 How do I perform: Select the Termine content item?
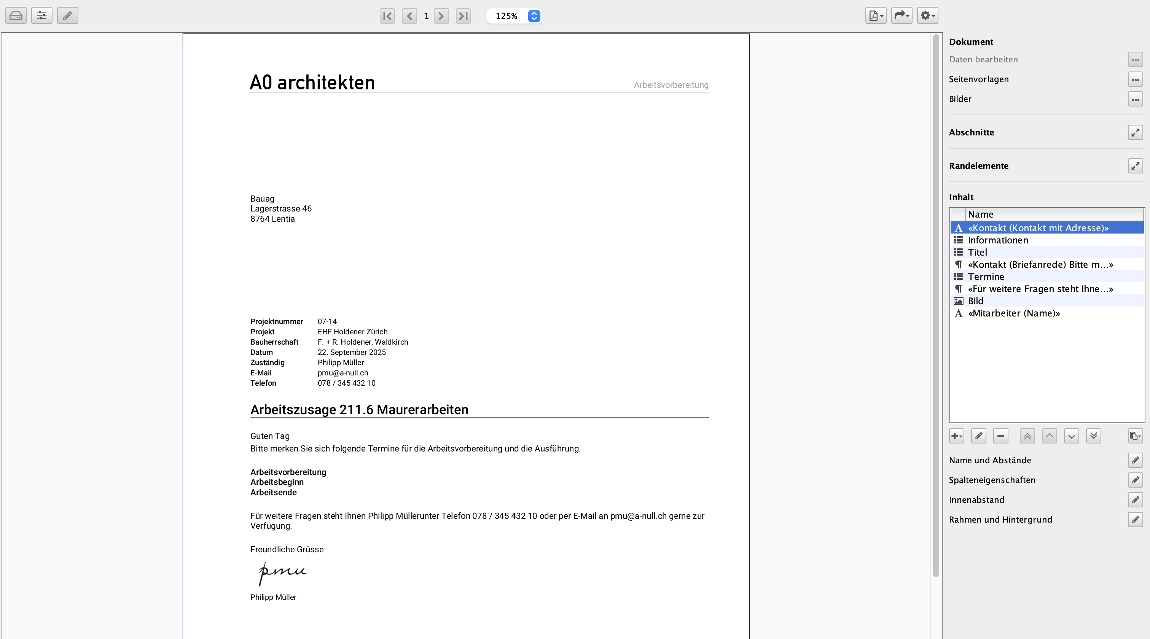[986, 277]
